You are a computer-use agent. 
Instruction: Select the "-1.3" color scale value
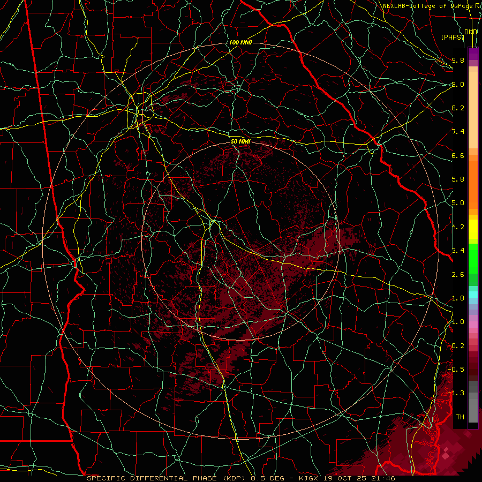click(x=456, y=393)
